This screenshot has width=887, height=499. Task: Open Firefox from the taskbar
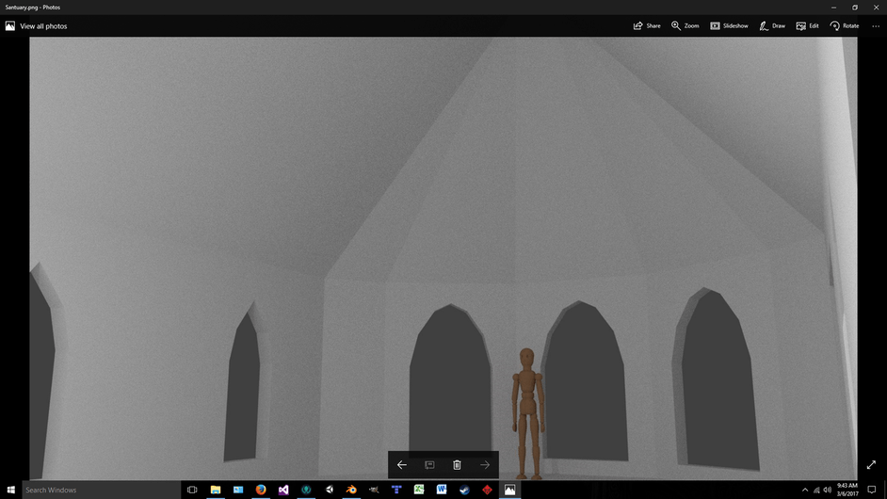[x=261, y=490]
